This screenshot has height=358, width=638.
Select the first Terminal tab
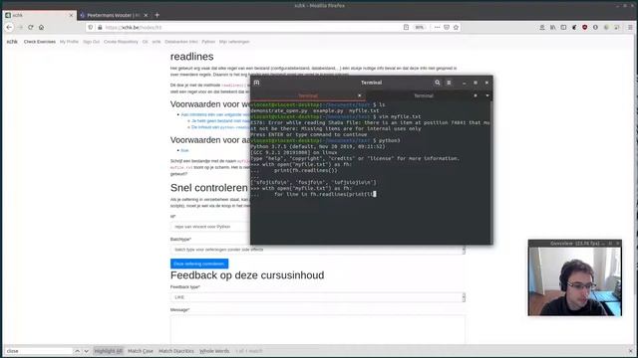pos(308,95)
